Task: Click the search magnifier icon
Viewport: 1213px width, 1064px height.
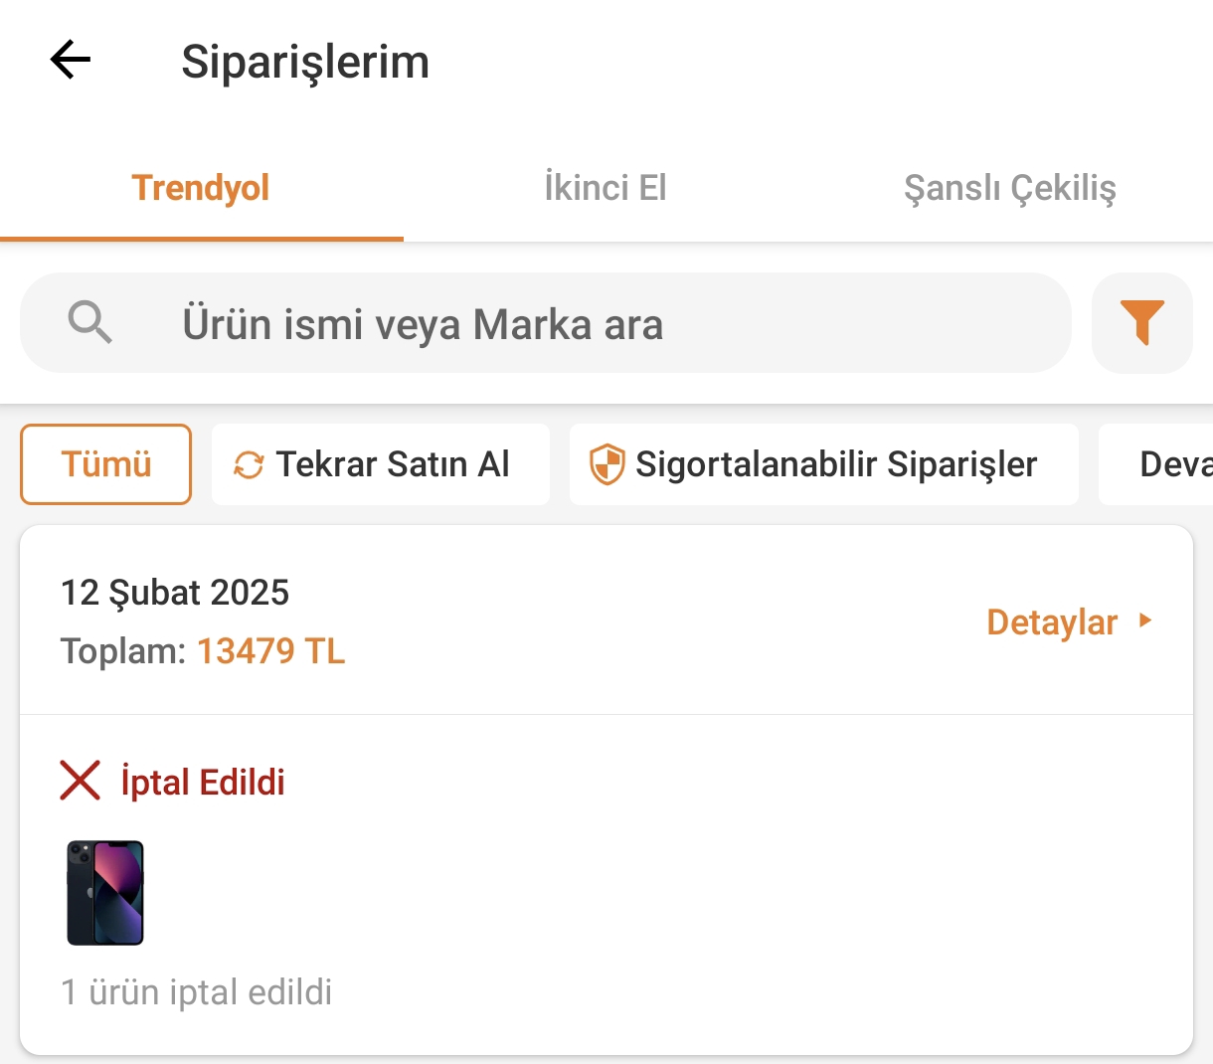Action: click(x=89, y=323)
